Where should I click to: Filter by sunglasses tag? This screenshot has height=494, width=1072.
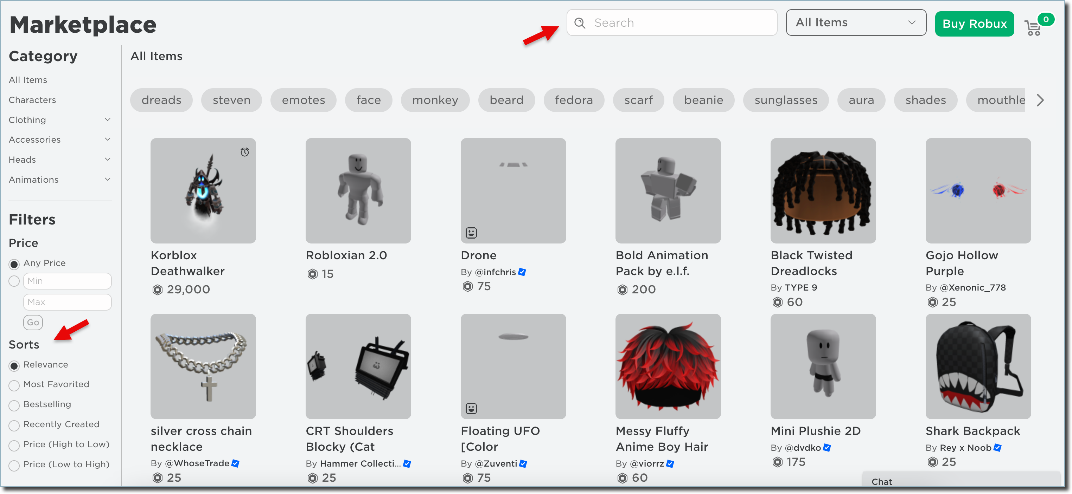click(786, 100)
